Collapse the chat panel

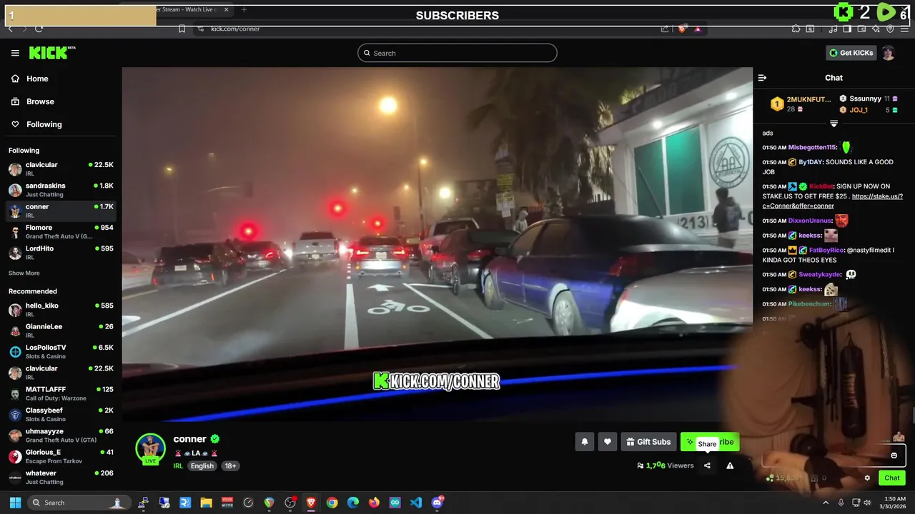pos(762,78)
